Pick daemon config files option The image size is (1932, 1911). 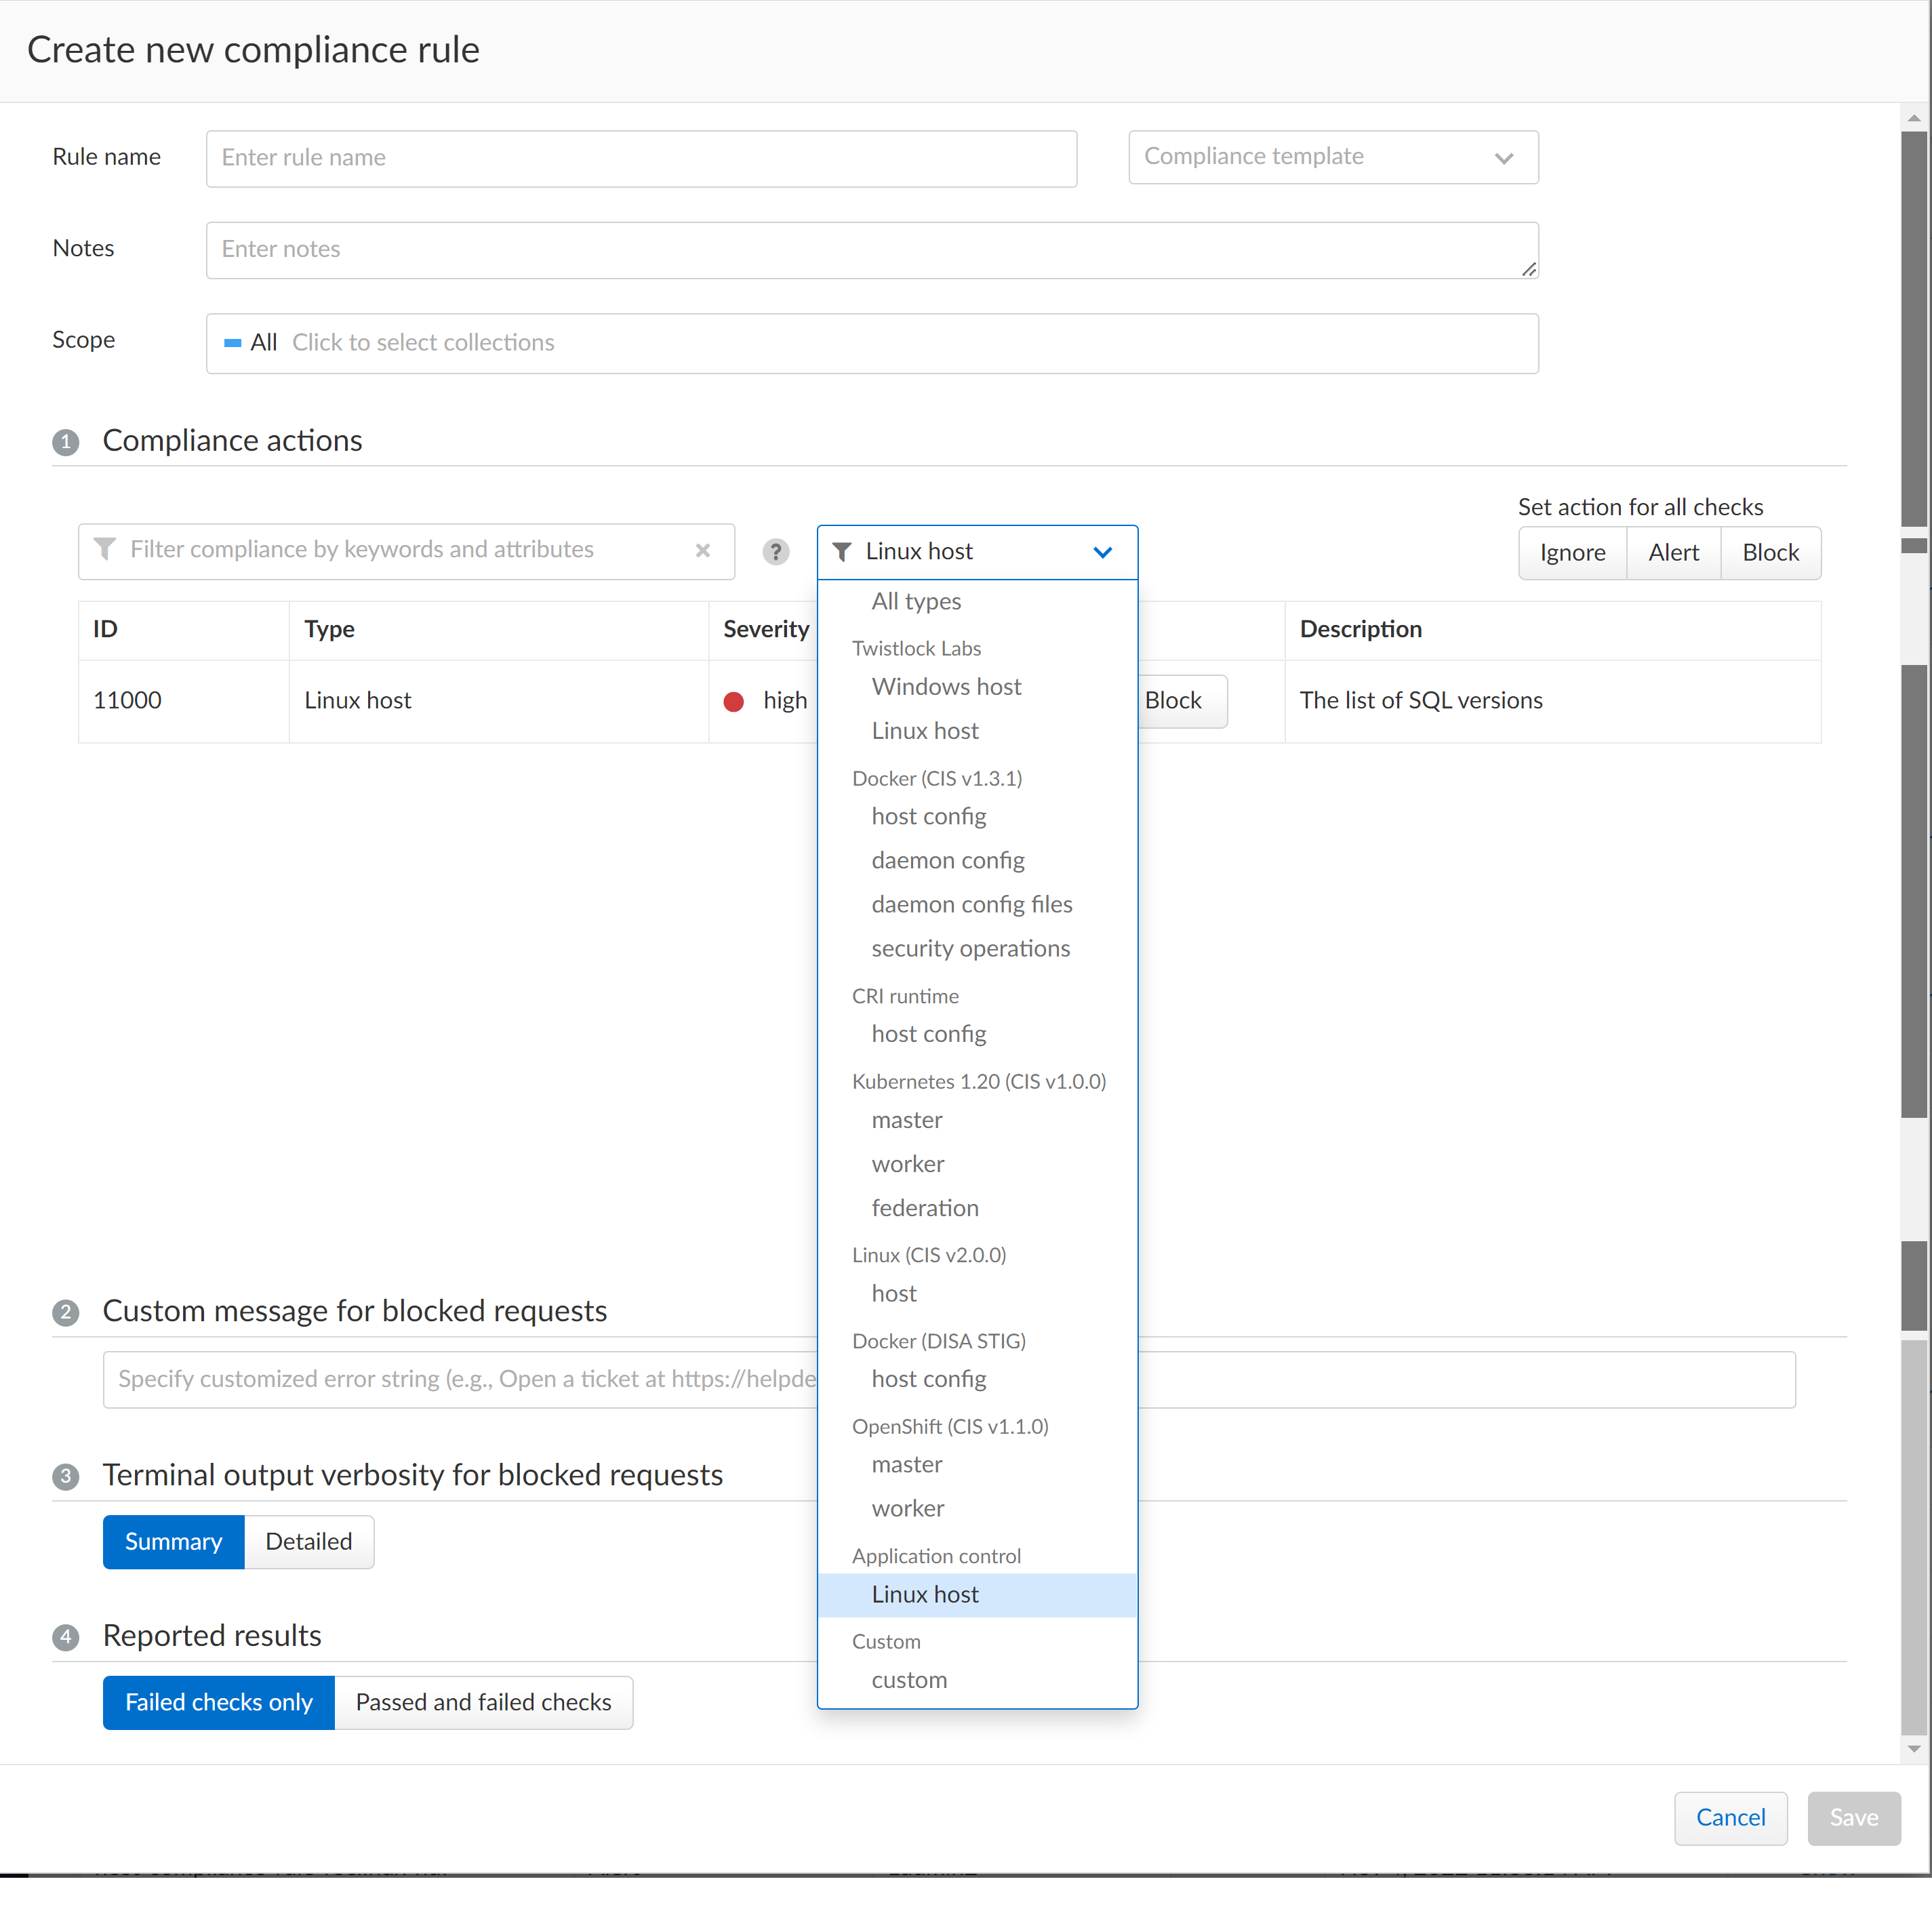[977, 905]
